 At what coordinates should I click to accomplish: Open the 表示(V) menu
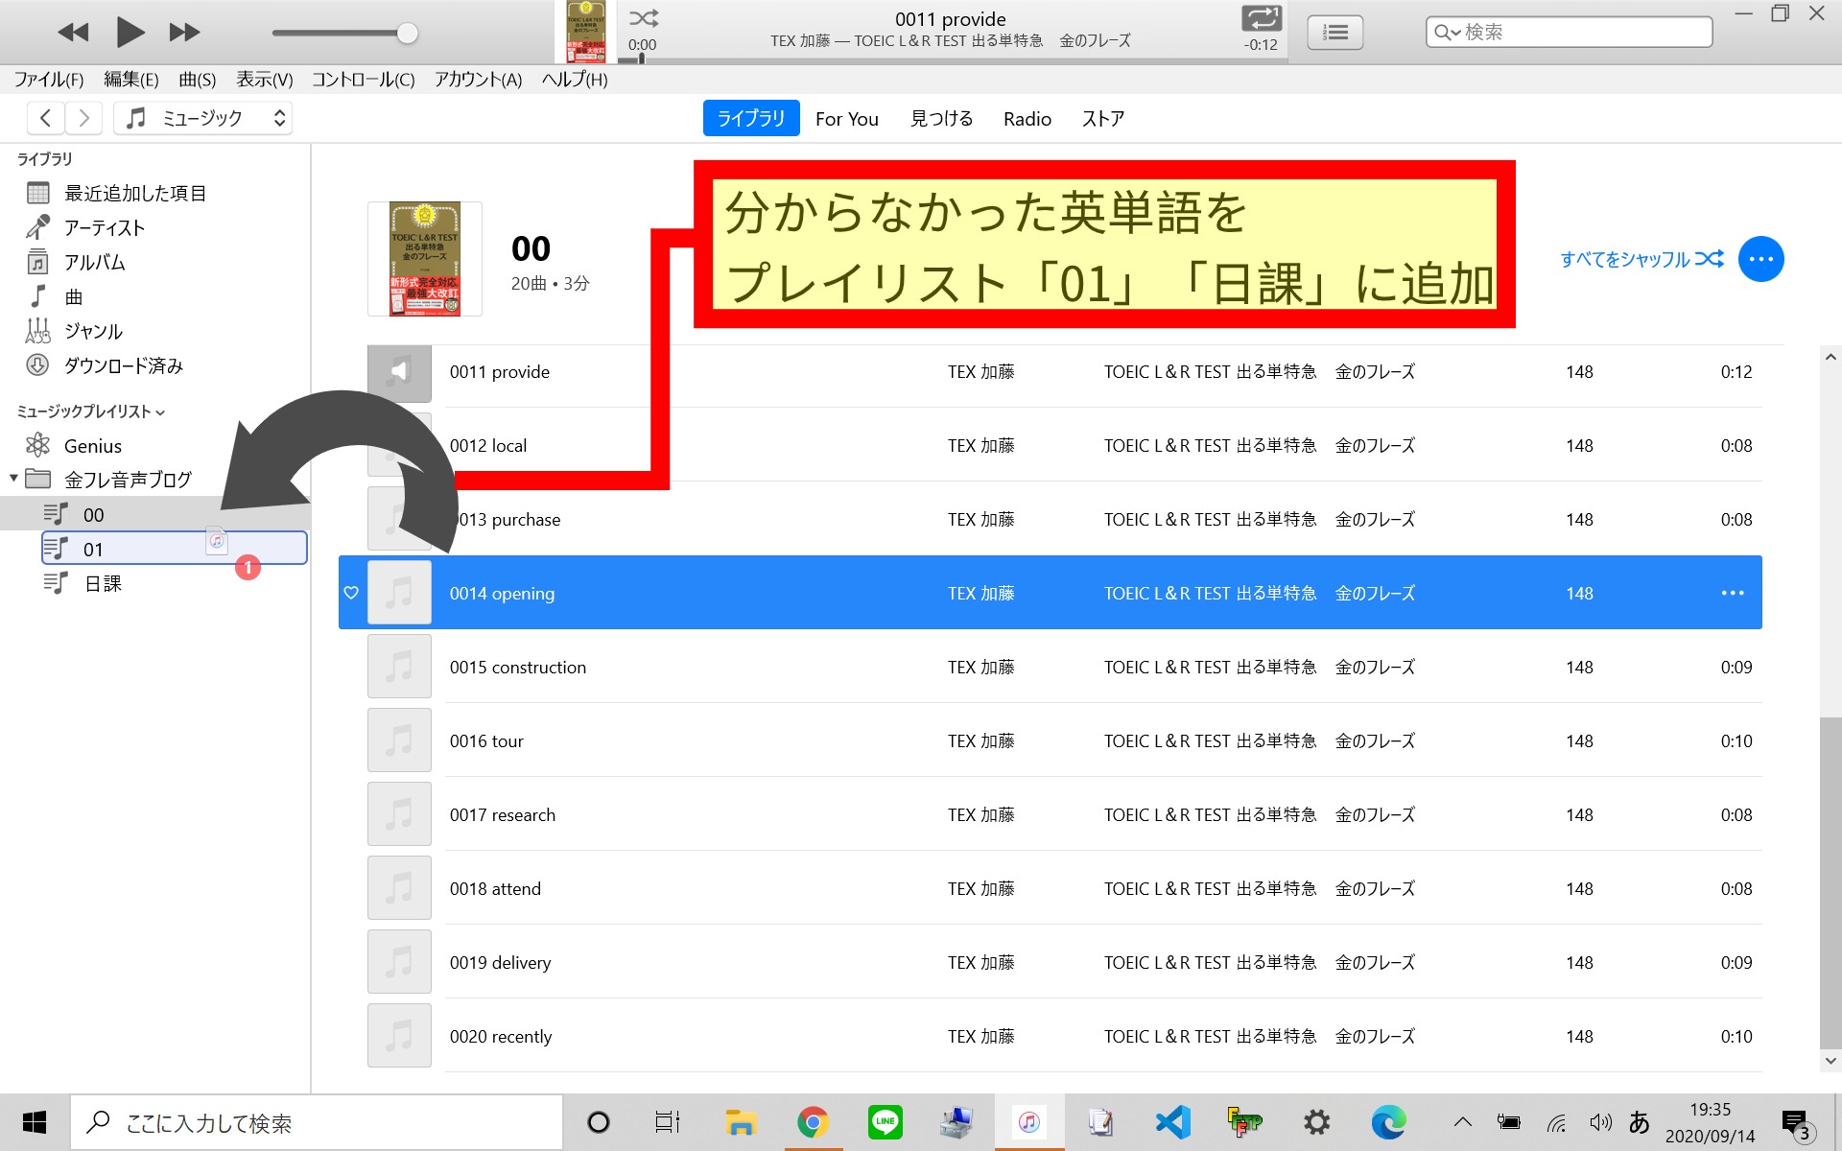[265, 80]
